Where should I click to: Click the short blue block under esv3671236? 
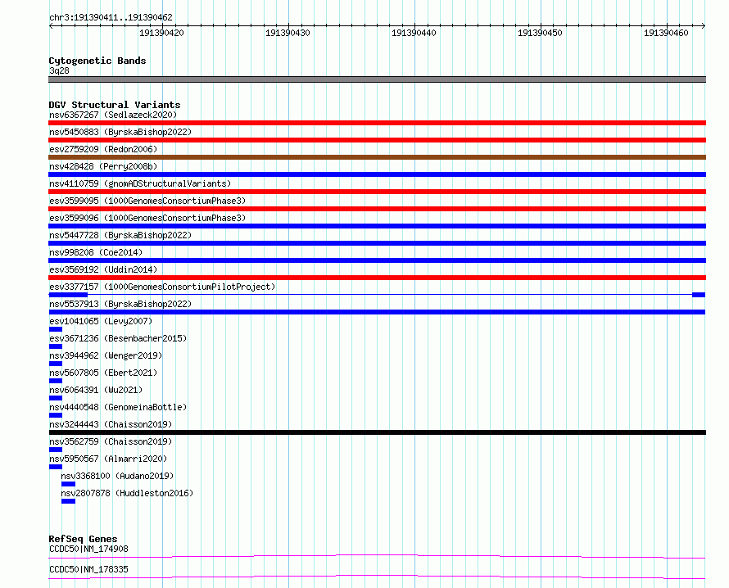[56, 346]
